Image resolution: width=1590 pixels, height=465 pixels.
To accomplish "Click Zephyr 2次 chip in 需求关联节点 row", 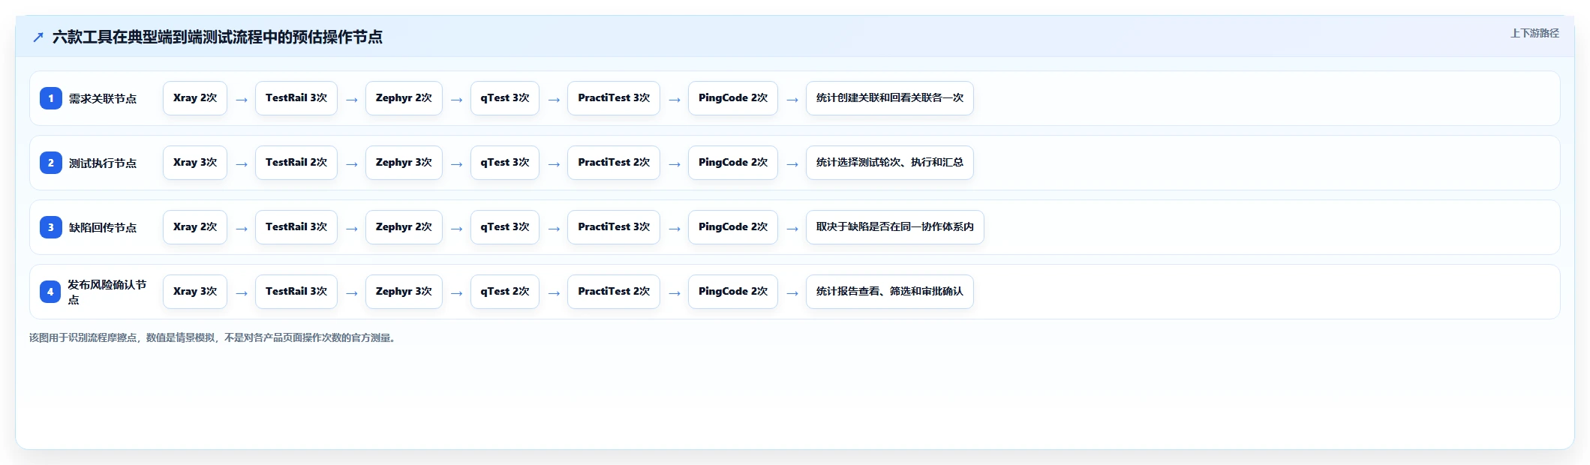I will click(404, 98).
